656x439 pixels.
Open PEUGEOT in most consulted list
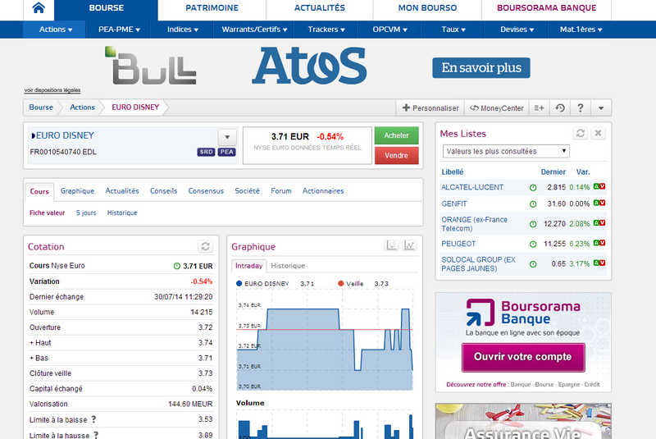click(x=458, y=244)
